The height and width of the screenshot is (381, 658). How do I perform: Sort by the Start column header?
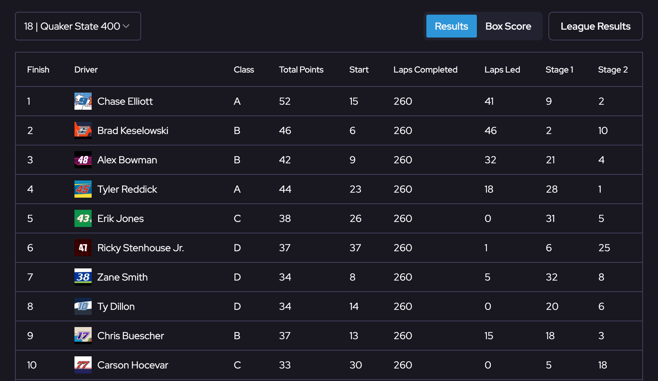359,70
